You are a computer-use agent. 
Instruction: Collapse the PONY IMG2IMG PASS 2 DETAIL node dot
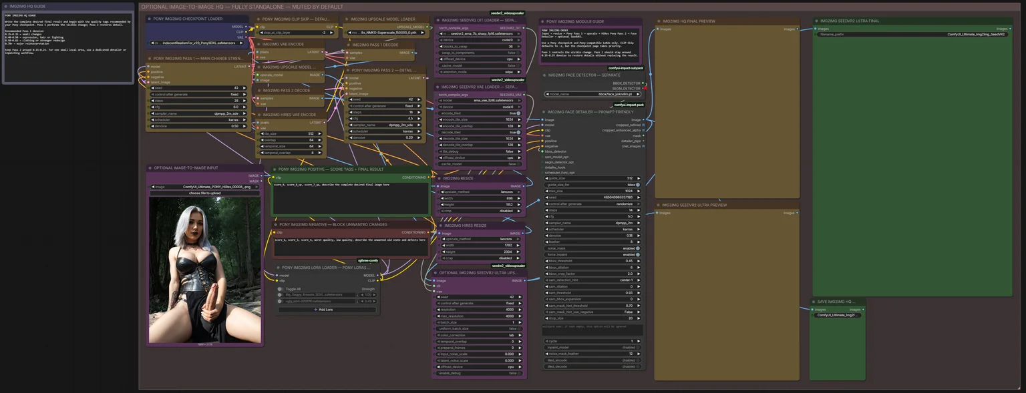click(x=347, y=70)
